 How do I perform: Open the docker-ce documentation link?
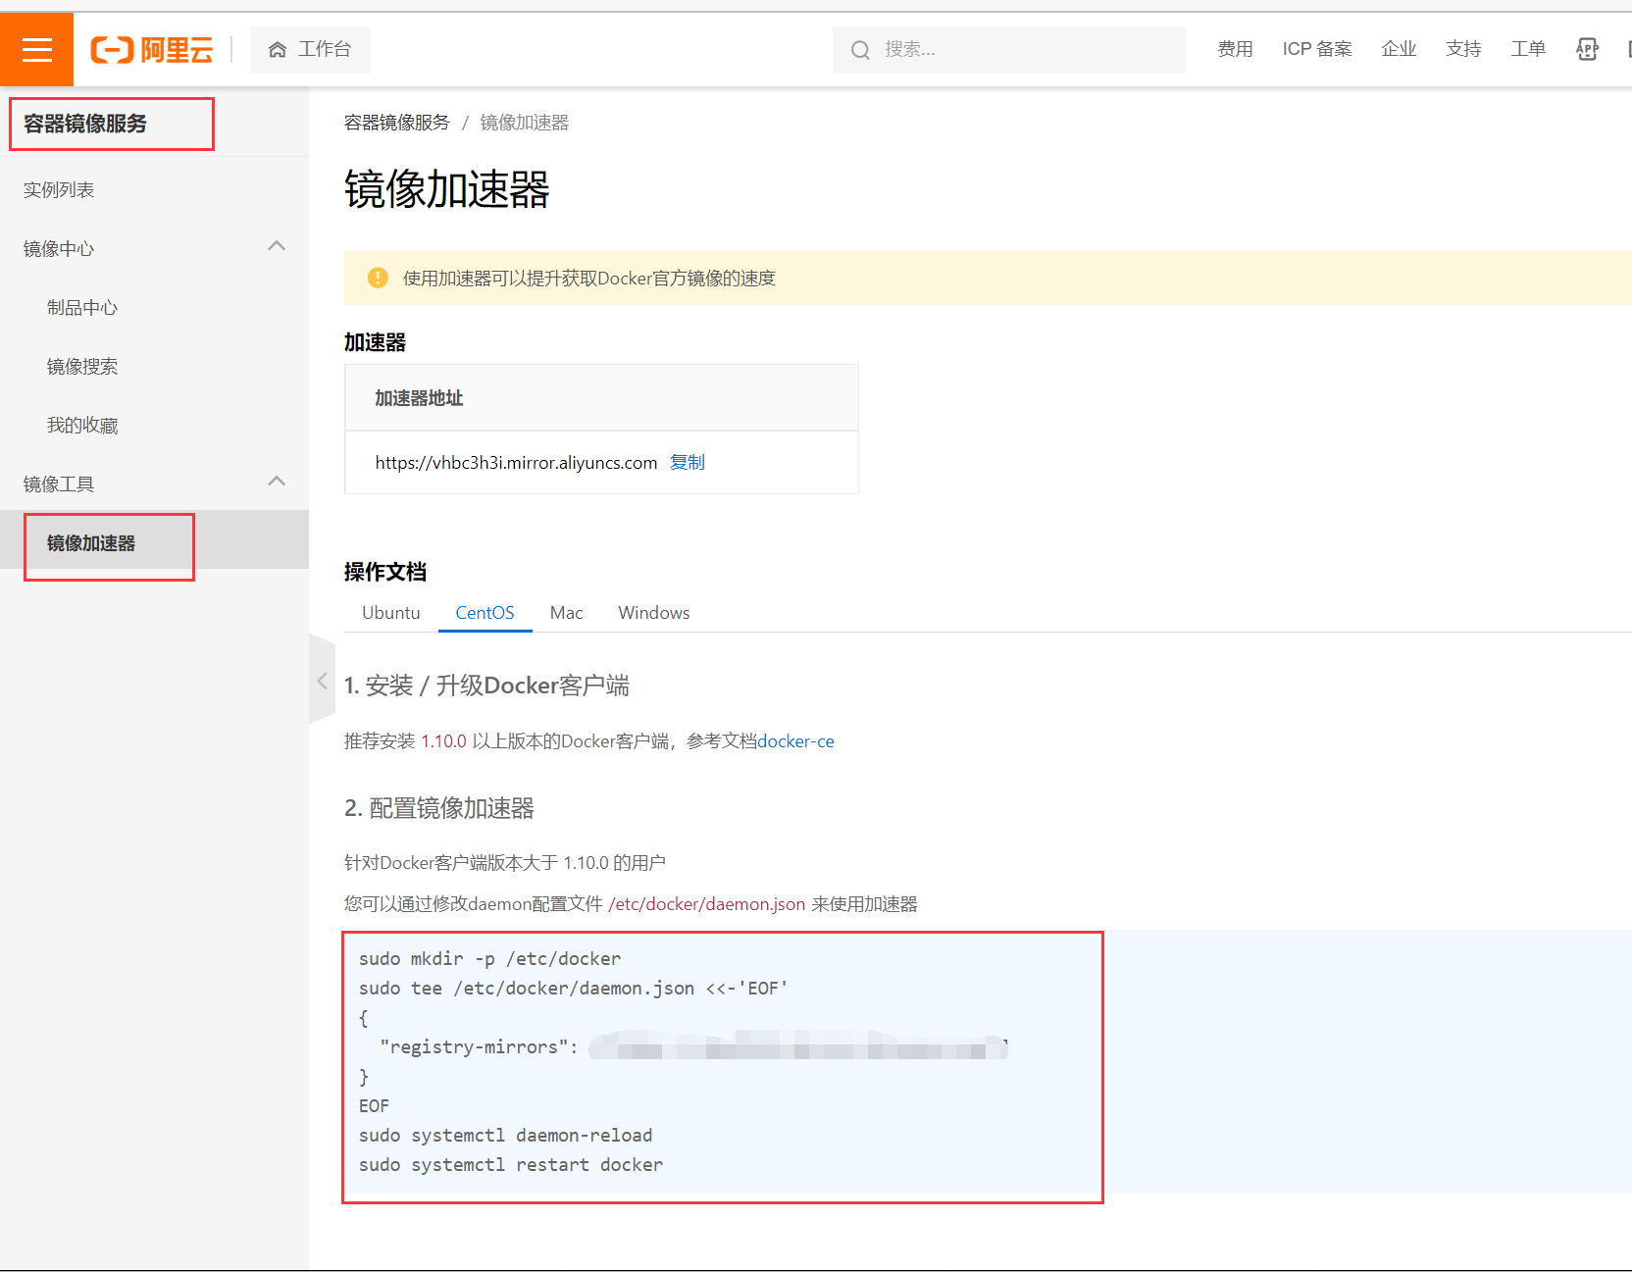tap(795, 740)
